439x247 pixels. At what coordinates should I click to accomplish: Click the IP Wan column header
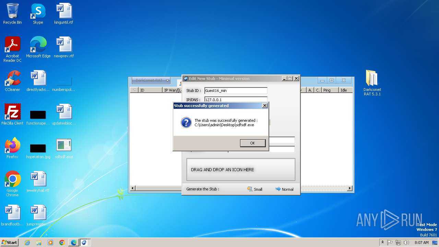172,90
